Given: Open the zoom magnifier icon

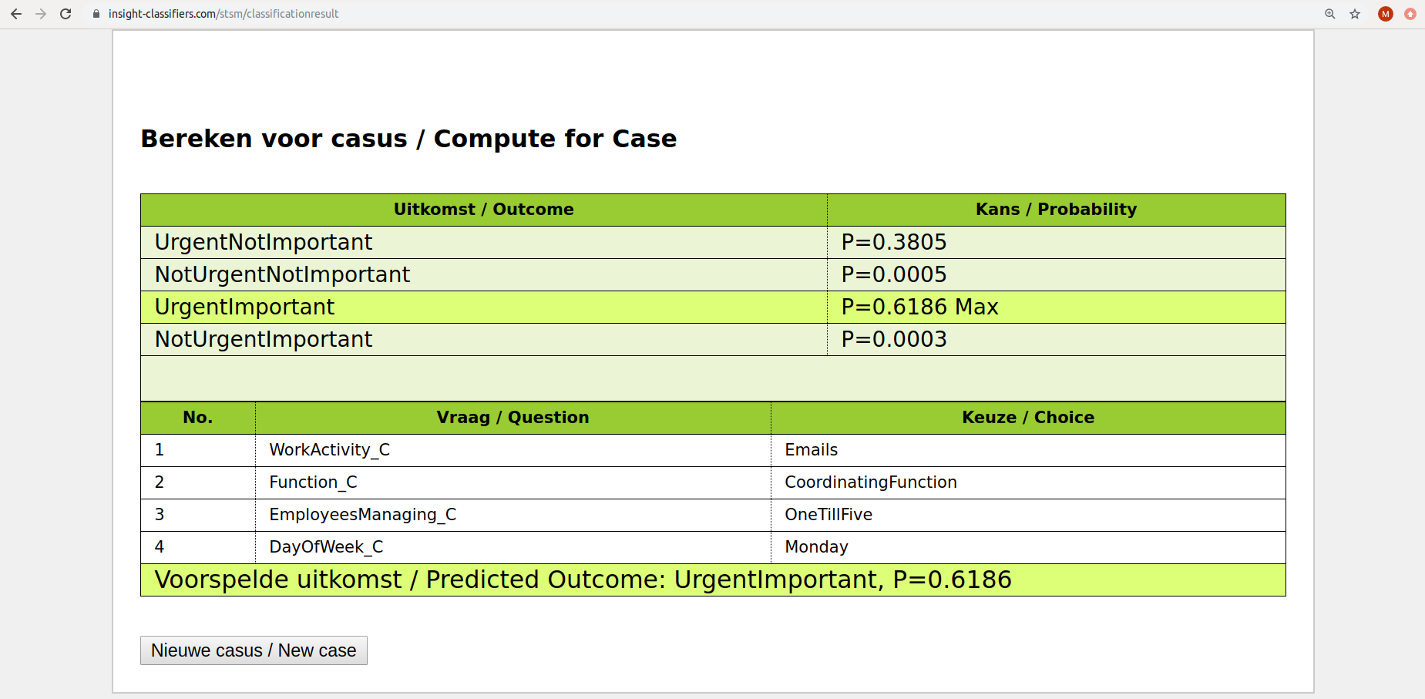Looking at the screenshot, I should coord(1329,14).
